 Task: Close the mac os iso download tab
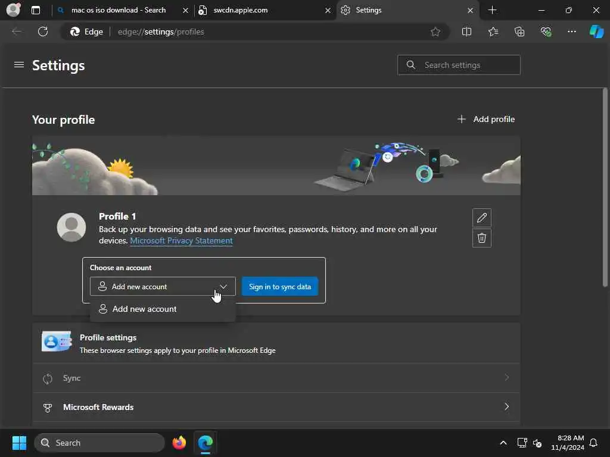[186, 11]
